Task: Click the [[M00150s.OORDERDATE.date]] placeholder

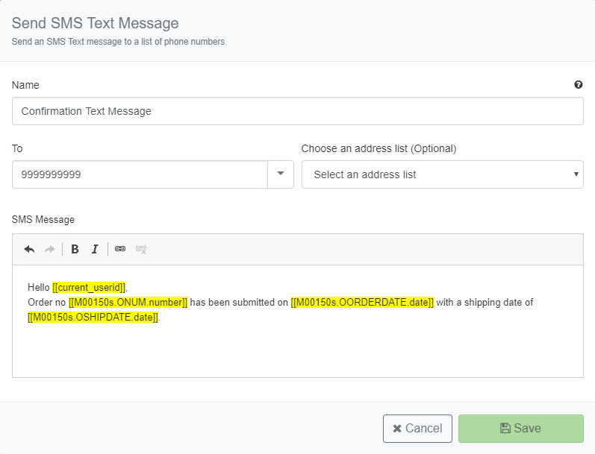Action: pos(362,303)
